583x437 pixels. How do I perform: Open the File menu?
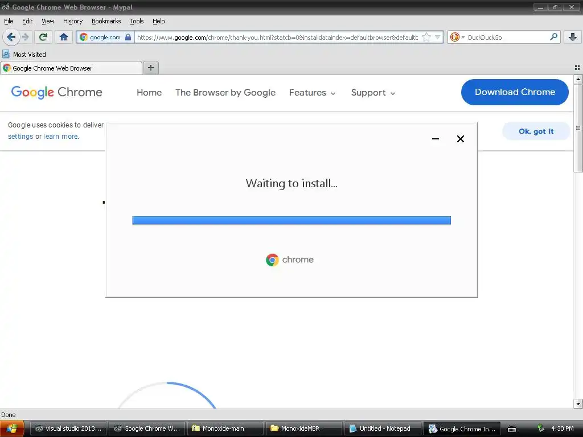point(9,21)
